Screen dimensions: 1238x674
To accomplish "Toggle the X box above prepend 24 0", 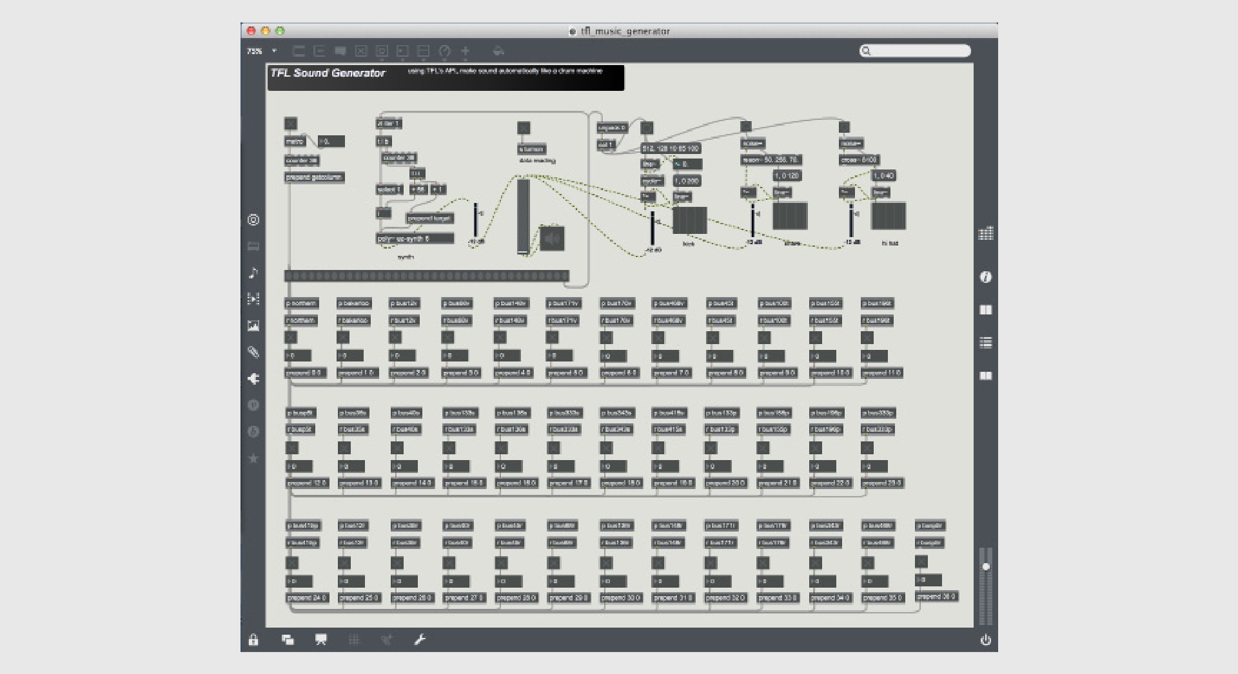I will [x=292, y=563].
